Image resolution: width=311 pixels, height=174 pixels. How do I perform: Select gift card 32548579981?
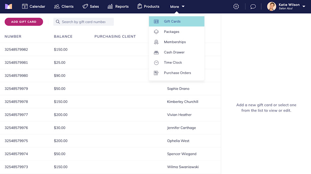tap(16, 63)
